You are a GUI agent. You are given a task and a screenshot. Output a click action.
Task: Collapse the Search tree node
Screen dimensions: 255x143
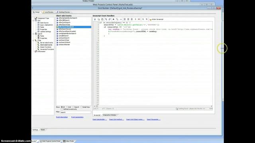[33, 34]
